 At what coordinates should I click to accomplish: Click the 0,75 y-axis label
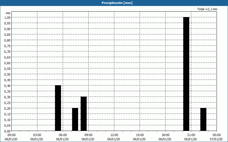click(x=7, y=46)
